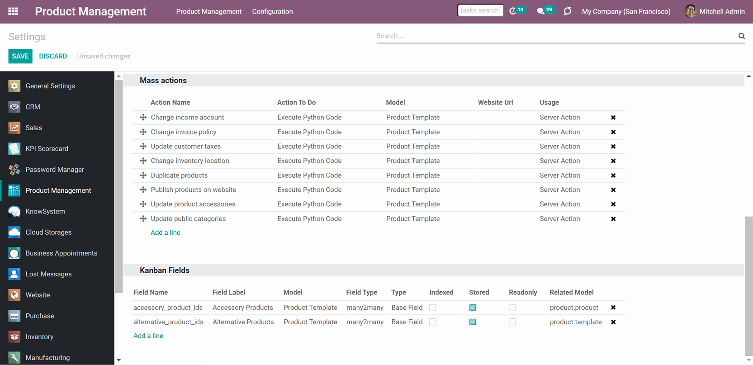The height and width of the screenshot is (365, 753).
Task: Select Product Management sidebar icon
Action: coord(14,190)
